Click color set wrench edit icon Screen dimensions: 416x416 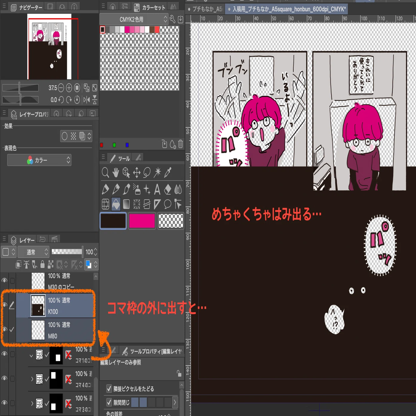tap(172, 19)
